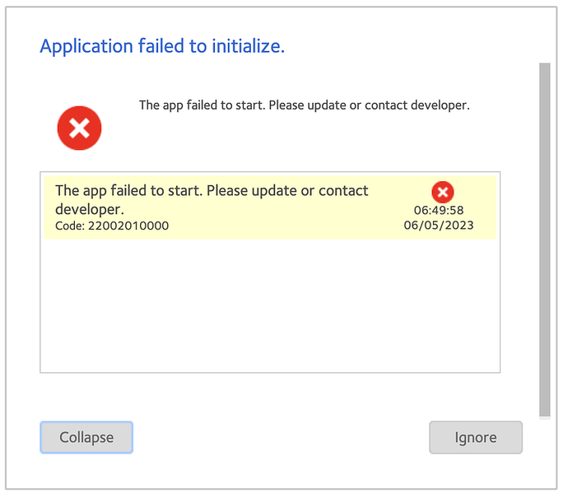
Task: Click the blank area of the error list
Action: [x=270, y=305]
